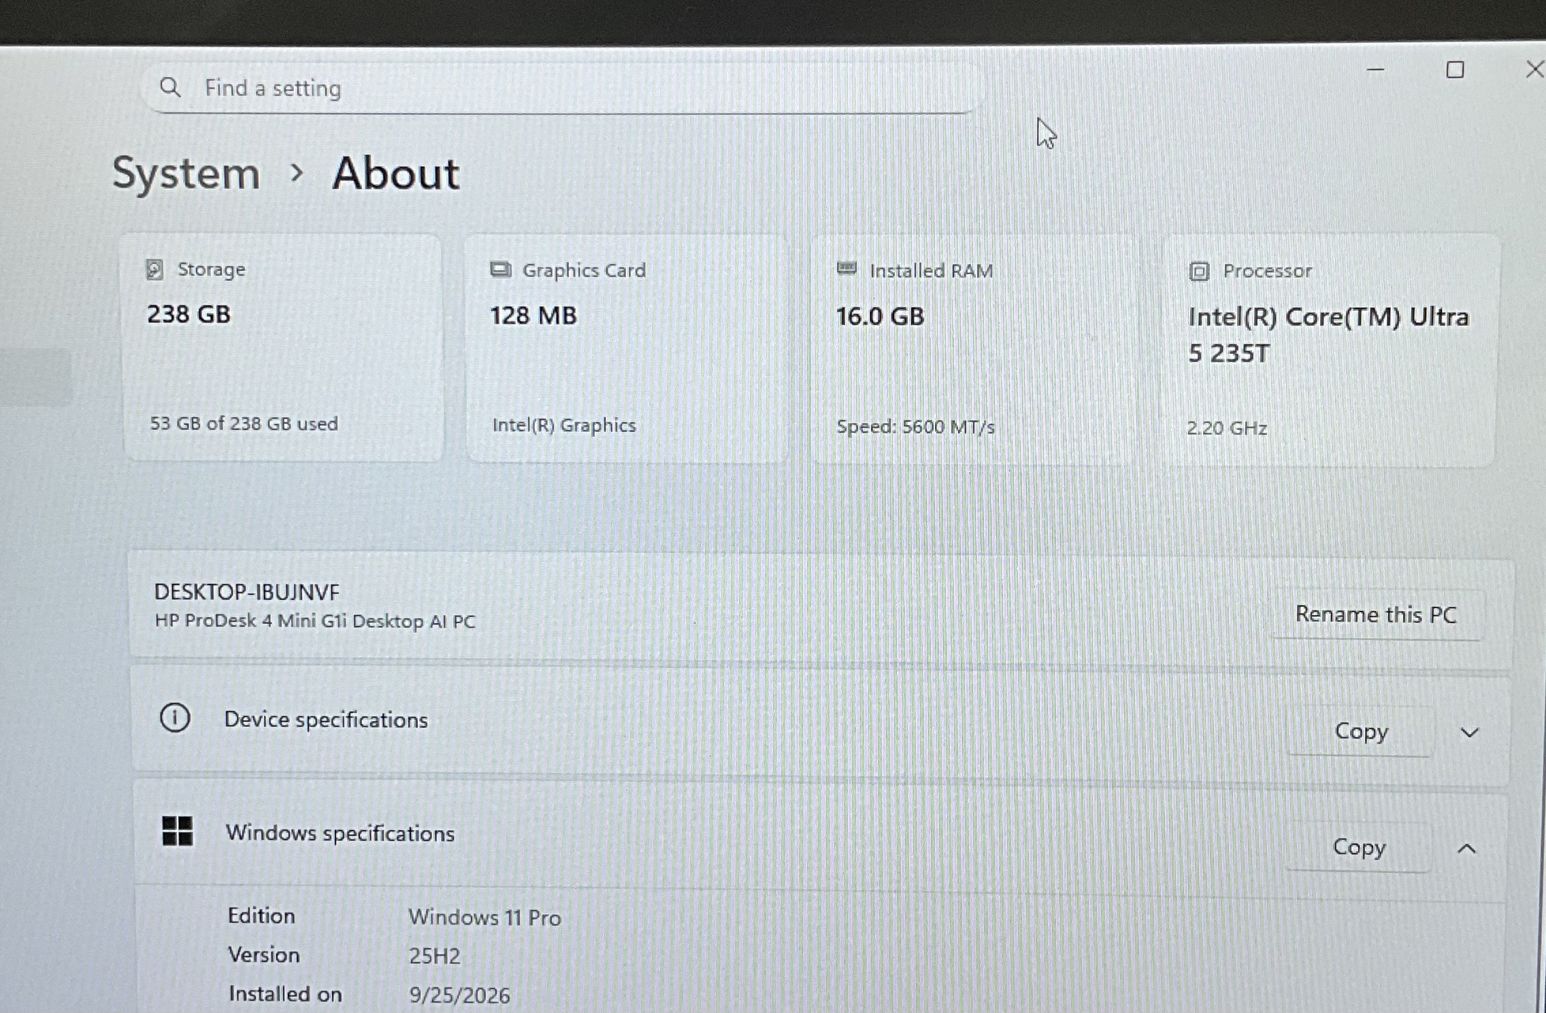Focus the Find a setting field
This screenshot has height=1013, width=1546.
[x=561, y=88]
